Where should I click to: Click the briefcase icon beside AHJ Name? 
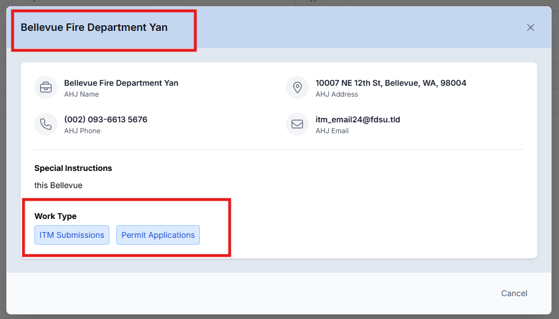tap(46, 88)
